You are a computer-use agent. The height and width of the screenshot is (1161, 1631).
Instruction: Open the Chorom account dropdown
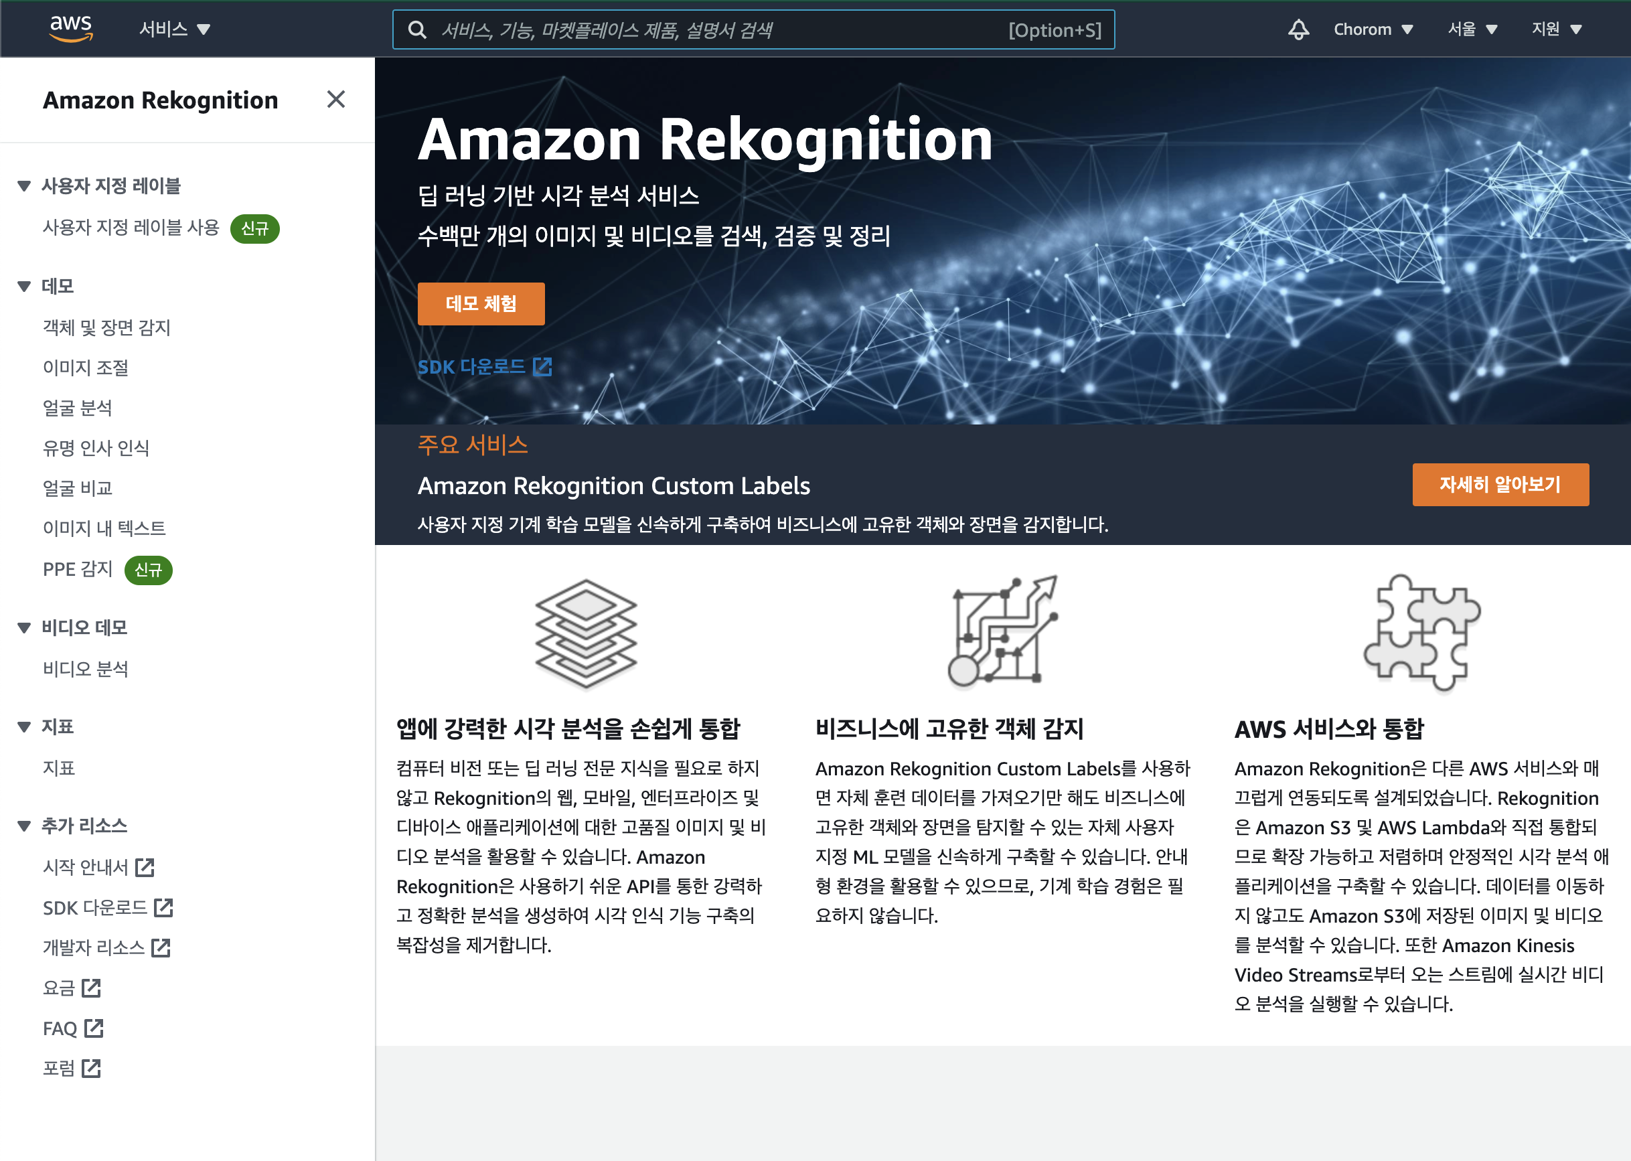[x=1373, y=29]
